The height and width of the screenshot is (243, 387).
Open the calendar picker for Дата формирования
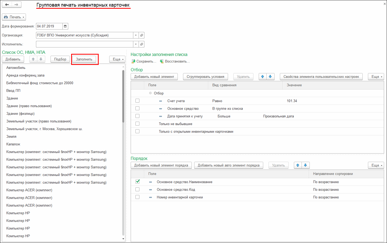65,26
